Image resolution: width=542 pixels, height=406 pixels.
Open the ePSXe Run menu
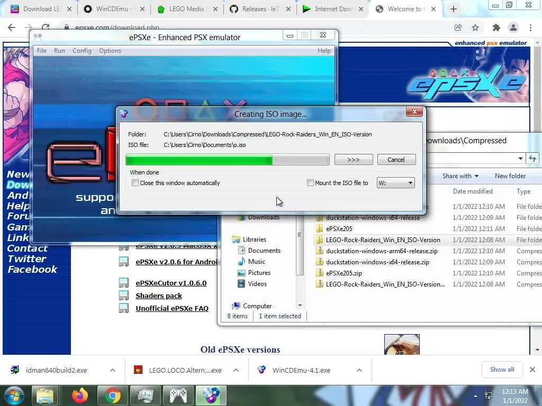pos(59,51)
